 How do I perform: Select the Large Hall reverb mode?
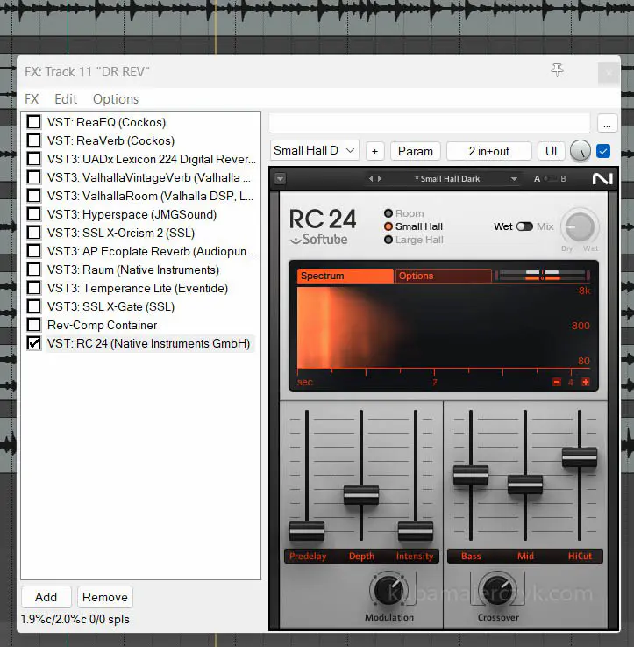(x=388, y=240)
